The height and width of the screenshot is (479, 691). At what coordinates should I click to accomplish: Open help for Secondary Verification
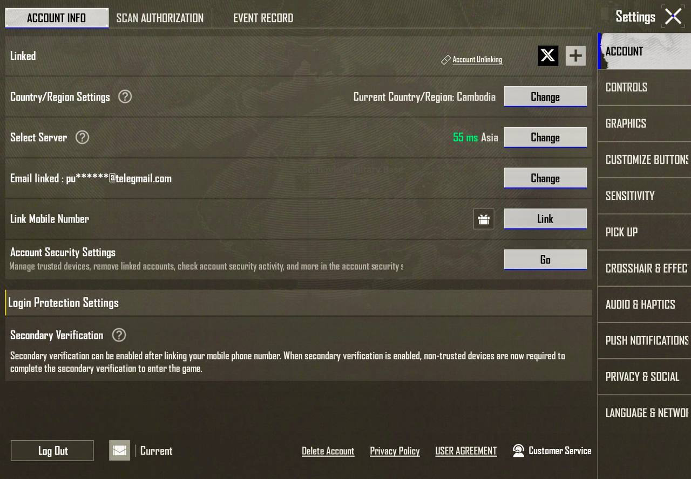(x=119, y=335)
